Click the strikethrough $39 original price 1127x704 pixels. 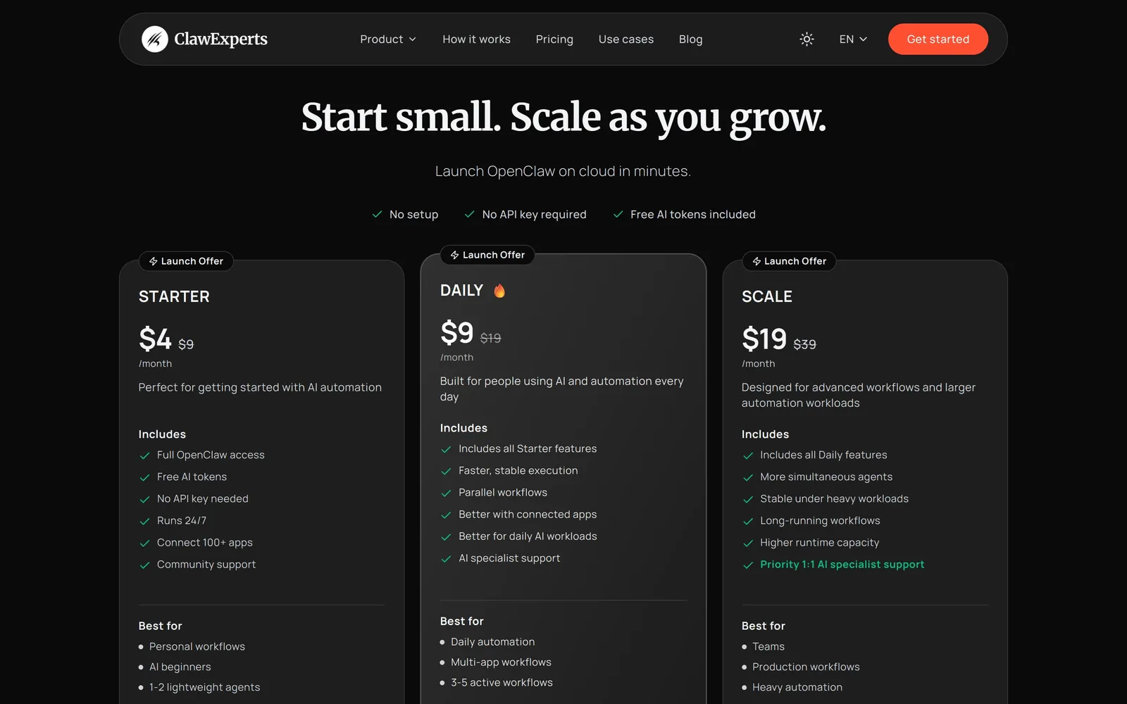(x=804, y=344)
